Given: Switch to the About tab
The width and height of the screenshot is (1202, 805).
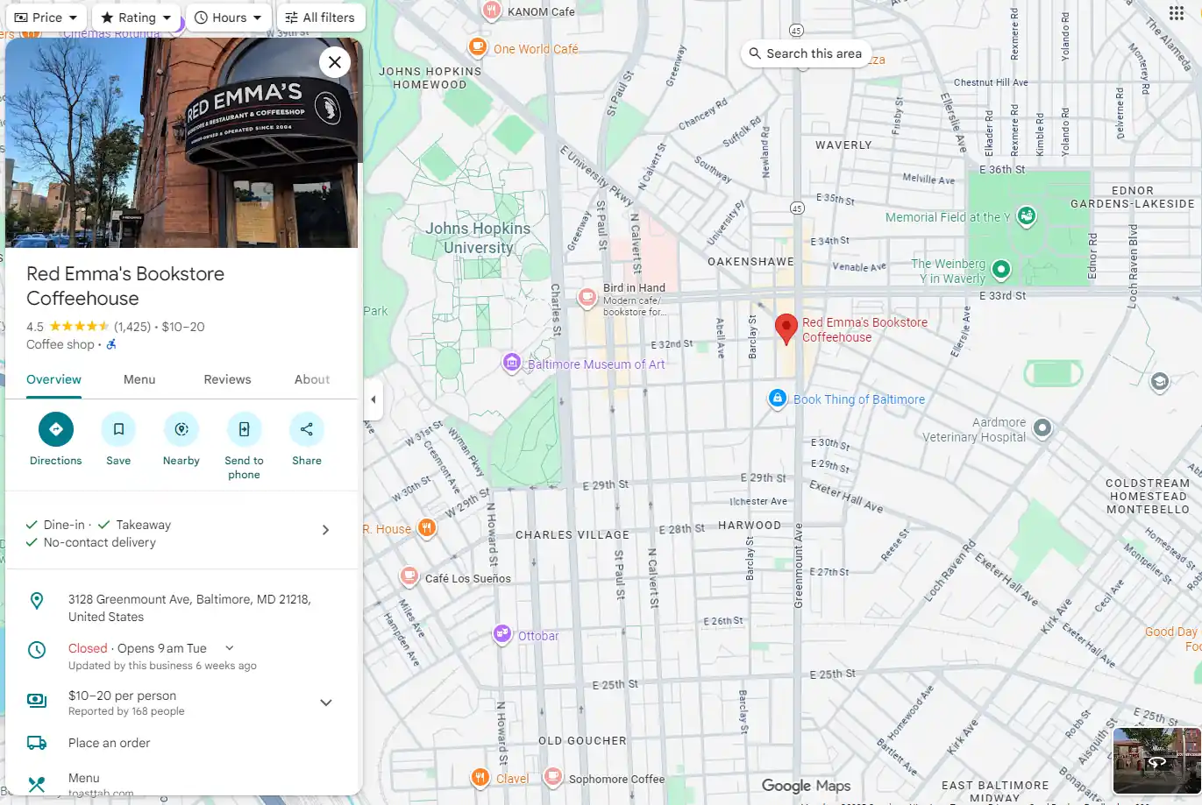Looking at the screenshot, I should [x=312, y=379].
